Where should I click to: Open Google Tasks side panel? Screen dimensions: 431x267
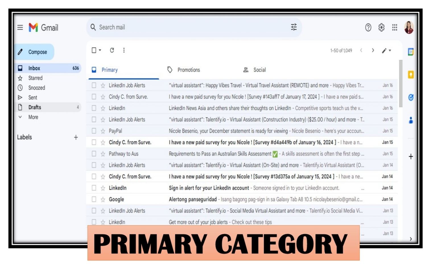(411, 98)
